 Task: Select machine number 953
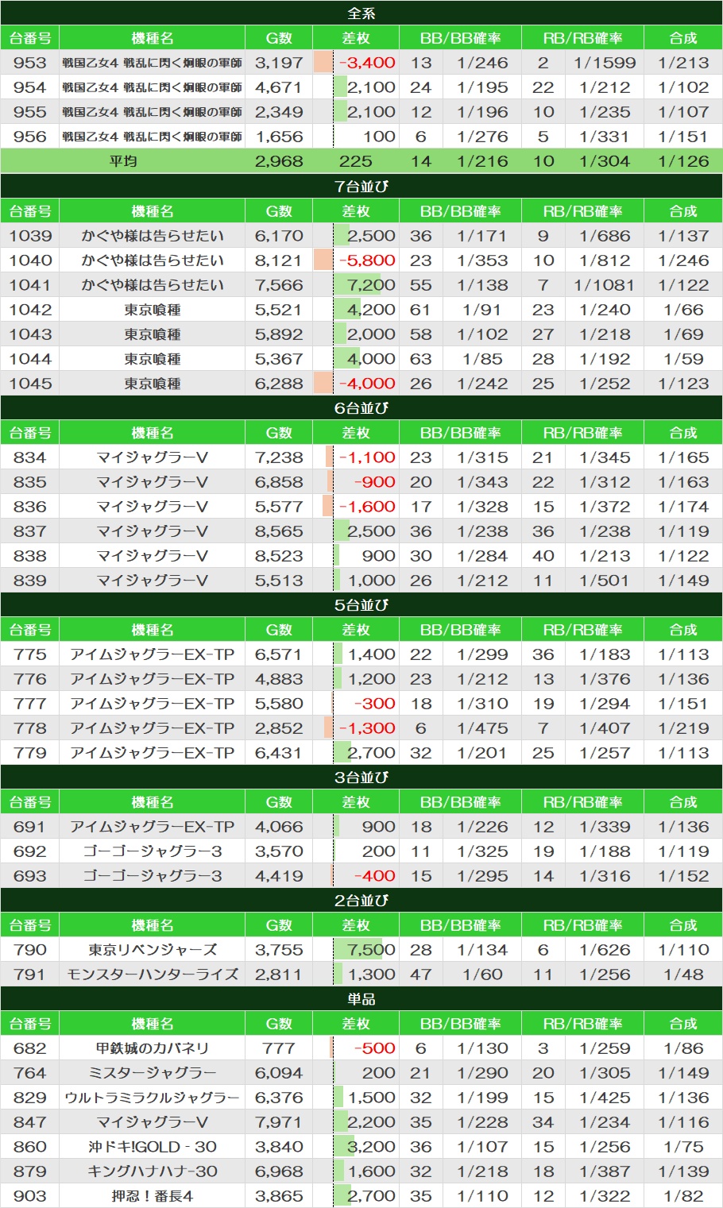tap(29, 63)
